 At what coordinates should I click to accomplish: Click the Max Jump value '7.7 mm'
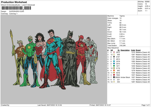(122, 43)
